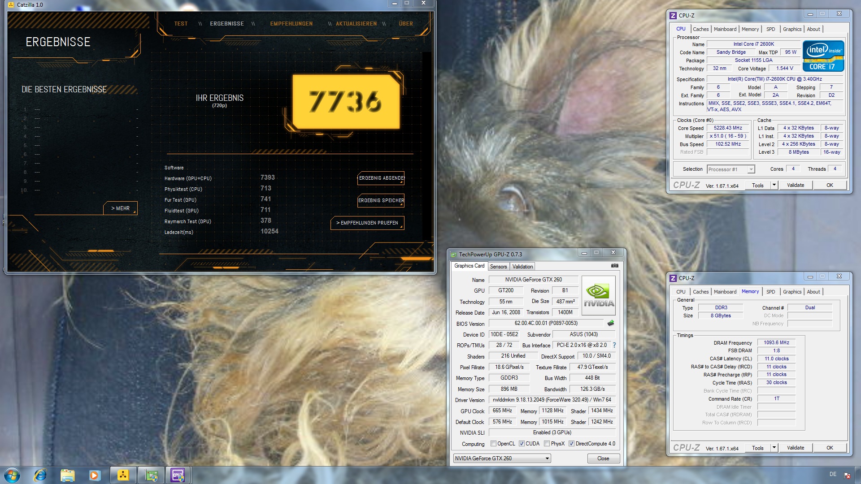The width and height of the screenshot is (861, 484).
Task: Open the GPU selection dropdown NVIDIA GeForce GTX 260
Action: pyautogui.click(x=502, y=458)
